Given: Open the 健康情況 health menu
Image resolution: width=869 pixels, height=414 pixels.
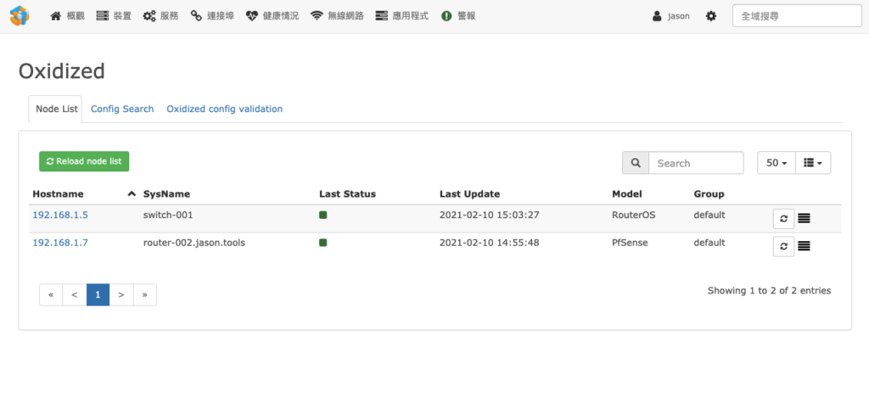Looking at the screenshot, I should (x=272, y=16).
